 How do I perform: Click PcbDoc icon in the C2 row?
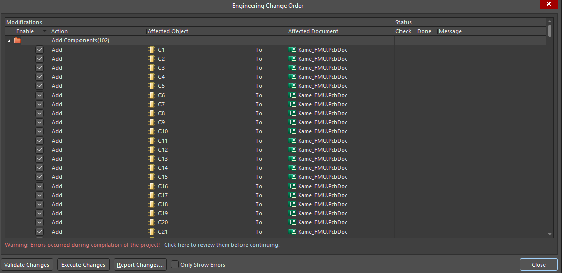(292, 59)
